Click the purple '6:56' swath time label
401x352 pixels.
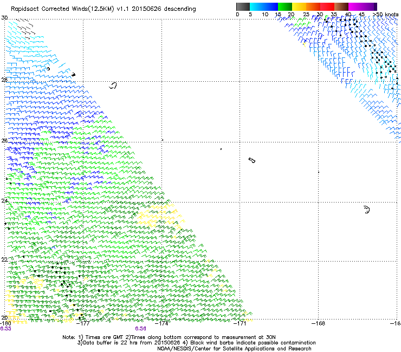pyautogui.click(x=141, y=329)
